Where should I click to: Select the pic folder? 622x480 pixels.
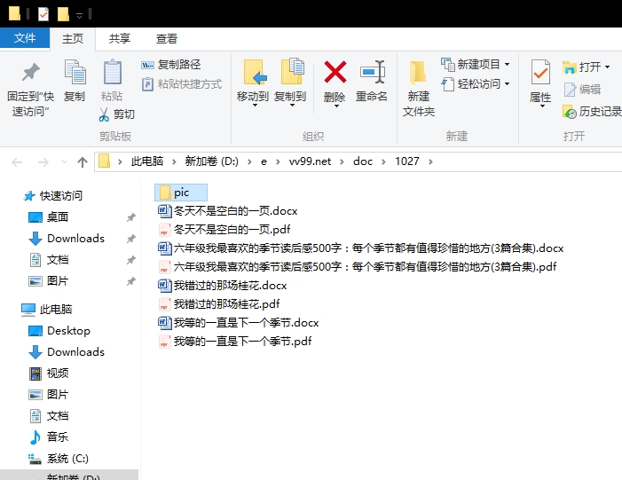point(181,193)
